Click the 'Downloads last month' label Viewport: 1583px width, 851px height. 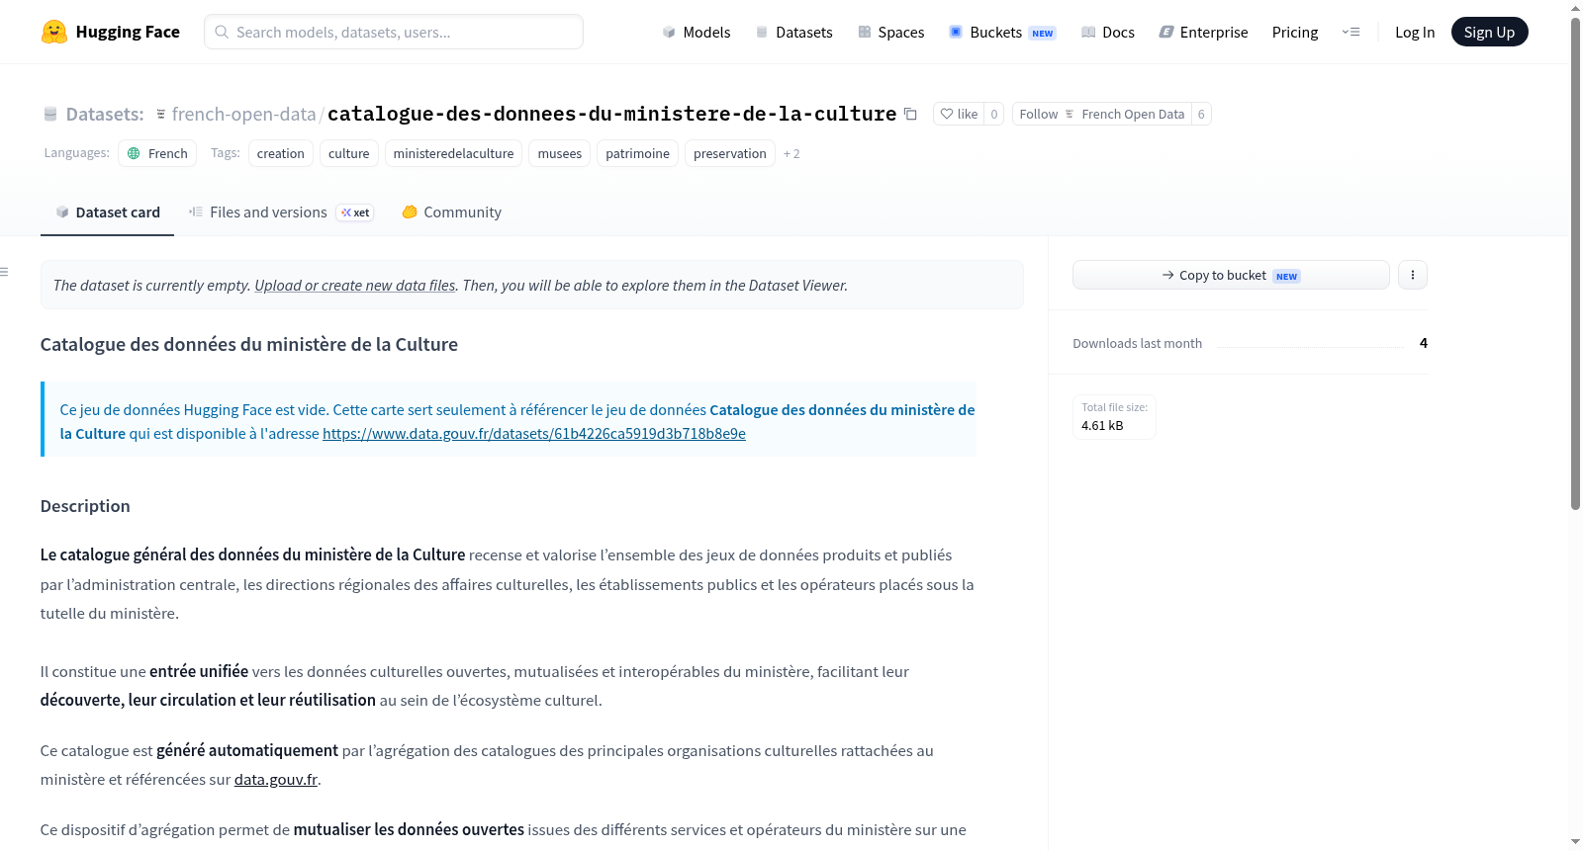(x=1138, y=343)
